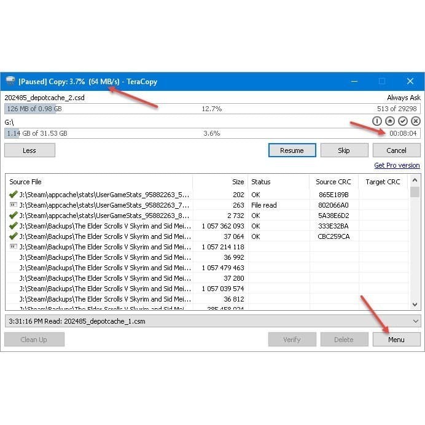This screenshot has width=425, height=425.
Task: Click the CRC value 865E189B
Action: pos(333,195)
